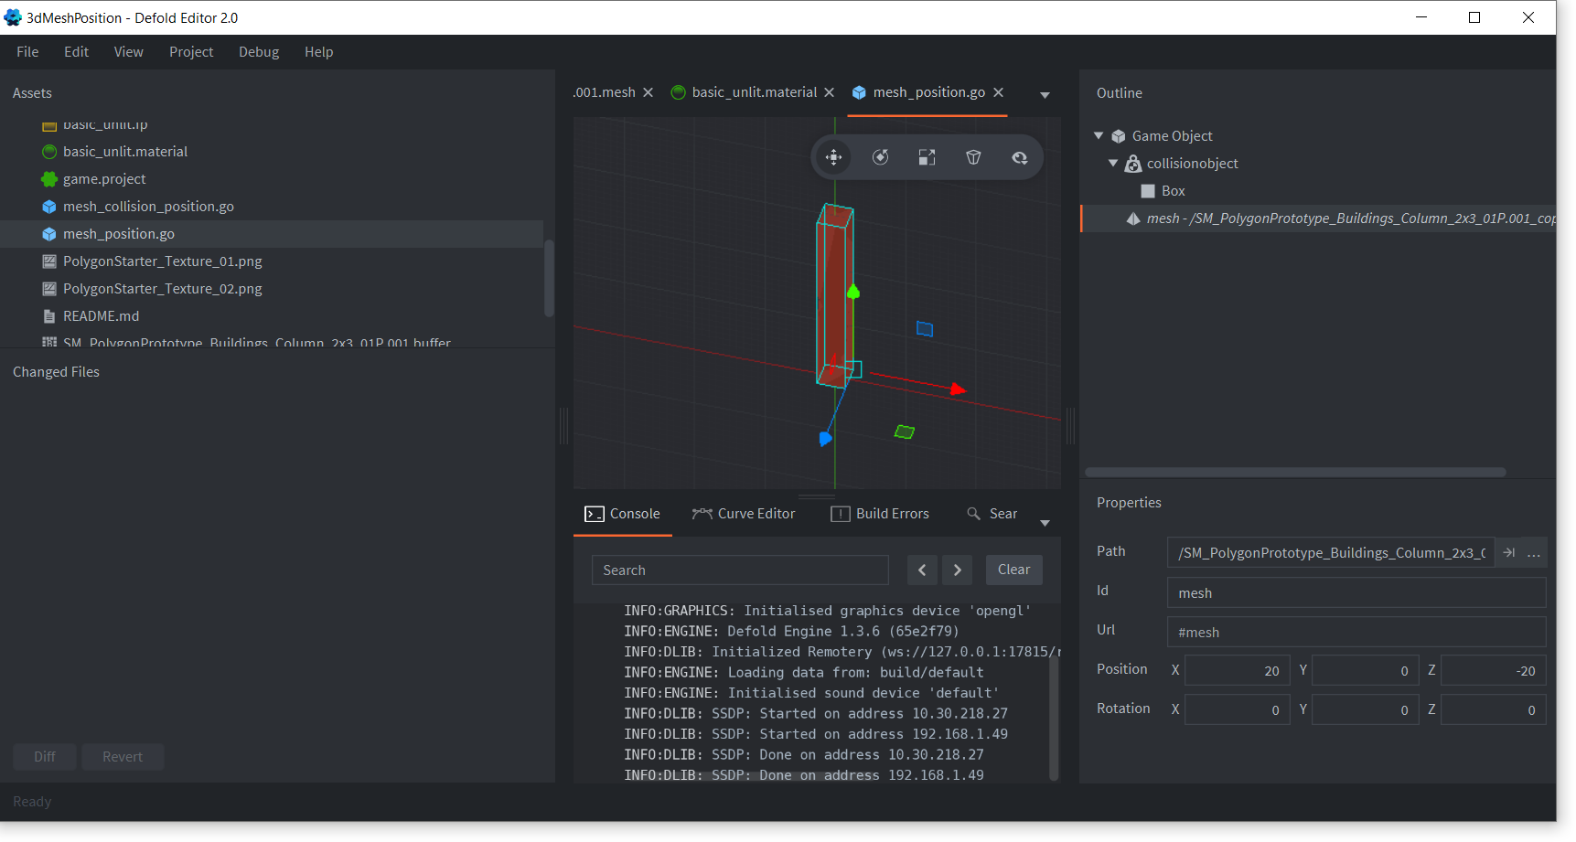Click the Clear button in the Console

(1013, 570)
